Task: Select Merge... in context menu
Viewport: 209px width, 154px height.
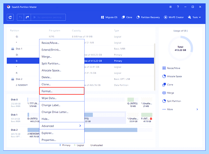Action: pos(62,57)
